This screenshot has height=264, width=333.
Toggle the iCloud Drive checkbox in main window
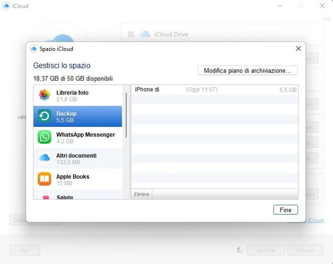coord(131,34)
